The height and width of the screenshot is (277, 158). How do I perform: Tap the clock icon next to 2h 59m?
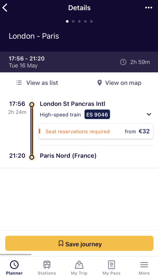(x=123, y=62)
